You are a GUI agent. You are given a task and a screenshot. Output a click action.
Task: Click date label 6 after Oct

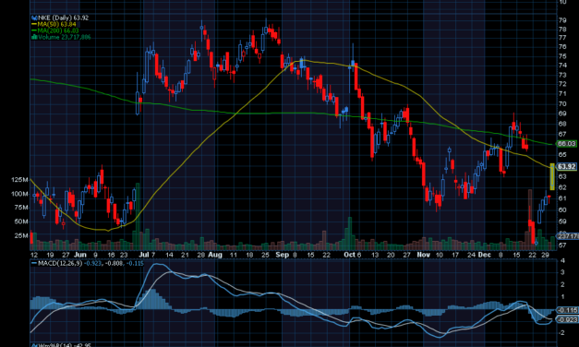tap(359, 255)
